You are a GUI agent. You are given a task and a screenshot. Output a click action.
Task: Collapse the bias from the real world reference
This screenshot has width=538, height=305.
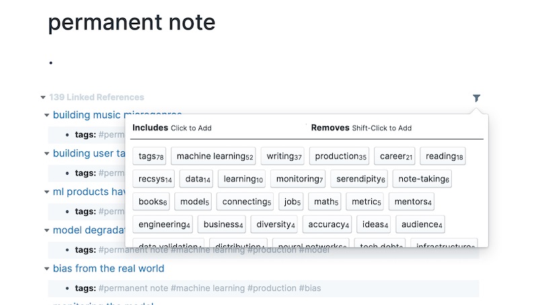coord(47,269)
